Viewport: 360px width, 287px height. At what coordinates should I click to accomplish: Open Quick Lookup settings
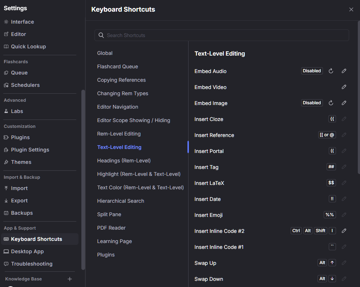pyautogui.click(x=28, y=47)
